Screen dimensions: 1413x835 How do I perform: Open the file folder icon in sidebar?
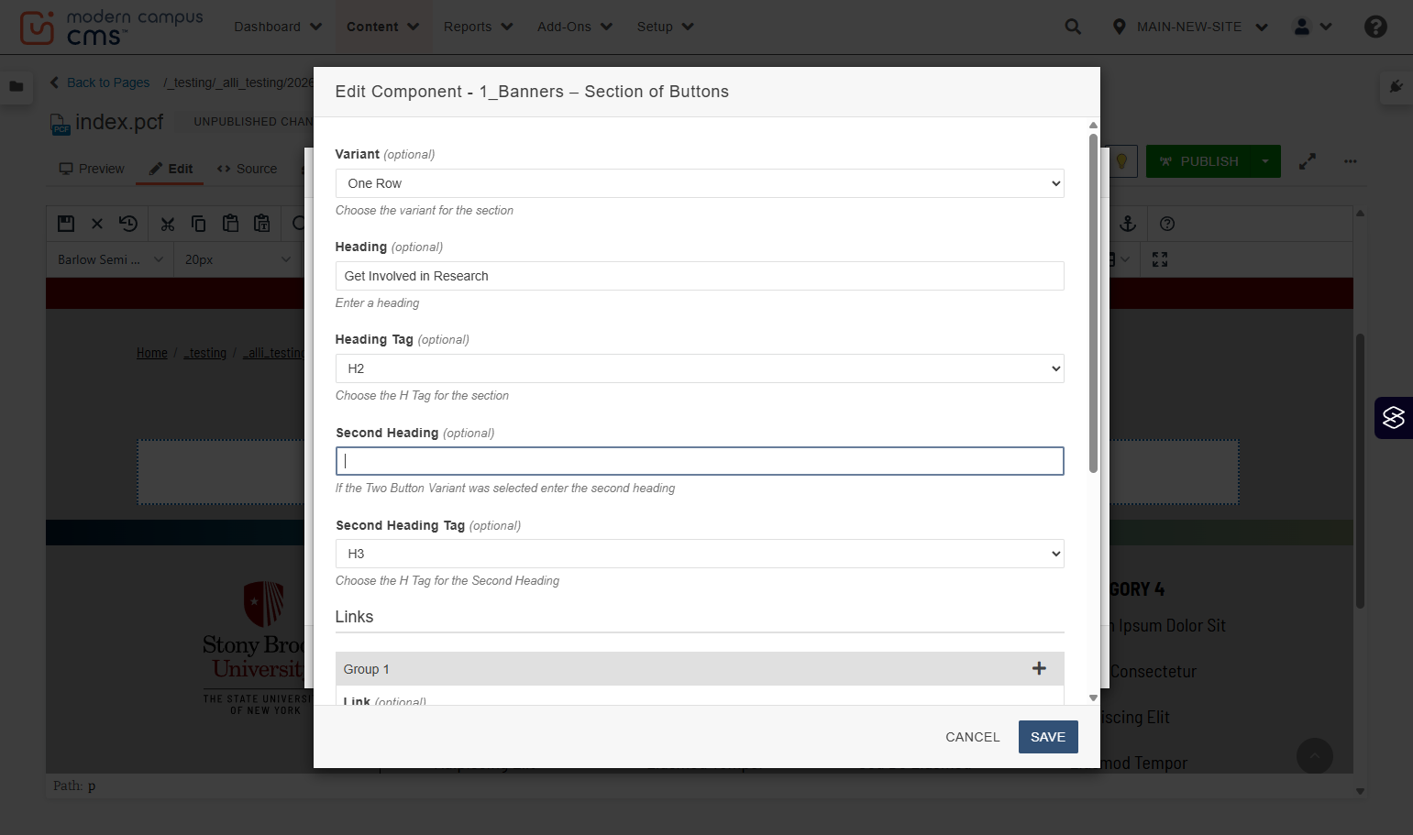[x=17, y=86]
